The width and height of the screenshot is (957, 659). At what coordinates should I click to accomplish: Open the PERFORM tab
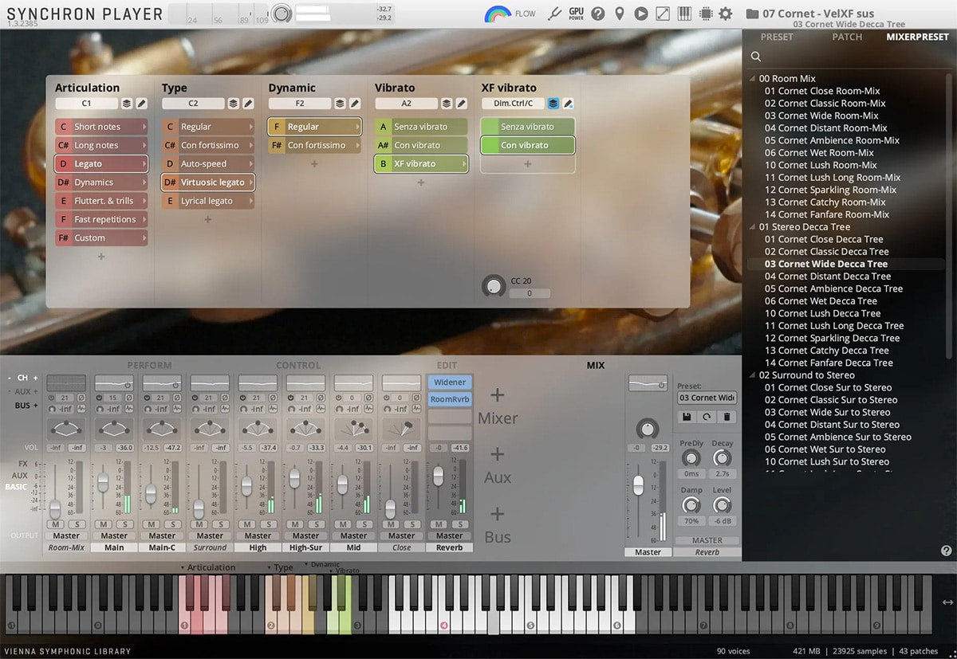coord(150,366)
